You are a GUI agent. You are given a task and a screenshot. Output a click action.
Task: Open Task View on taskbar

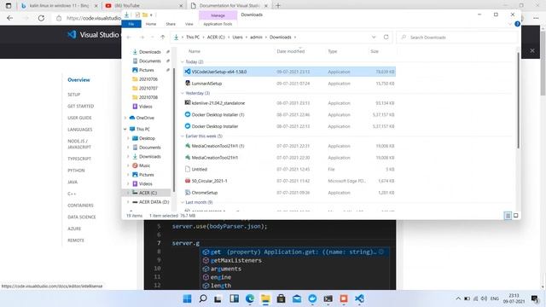click(x=218, y=298)
